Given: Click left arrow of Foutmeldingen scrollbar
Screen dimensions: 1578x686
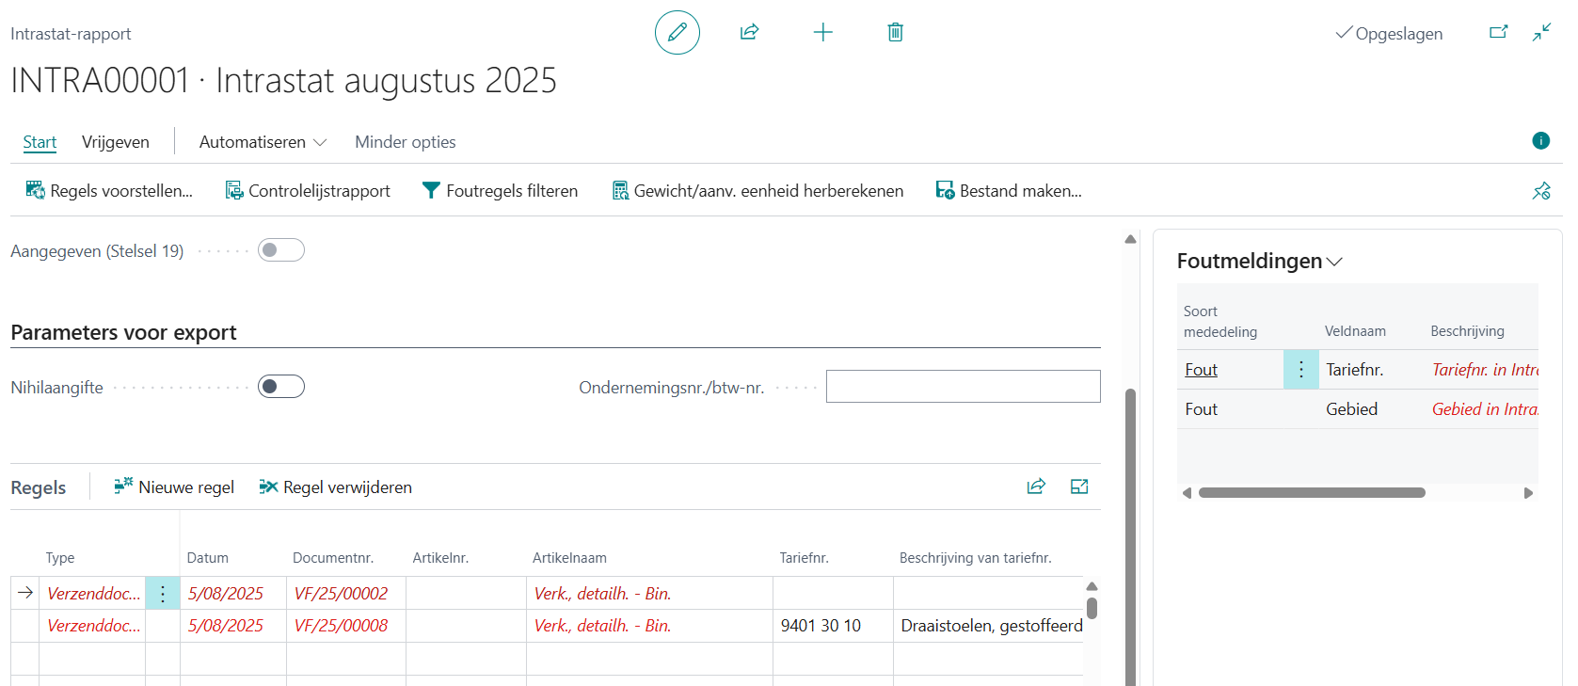Looking at the screenshot, I should tap(1187, 493).
